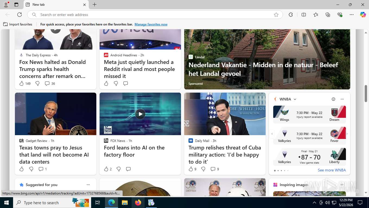Refresh the page
This screenshot has height=208, width=369.
[20, 15]
